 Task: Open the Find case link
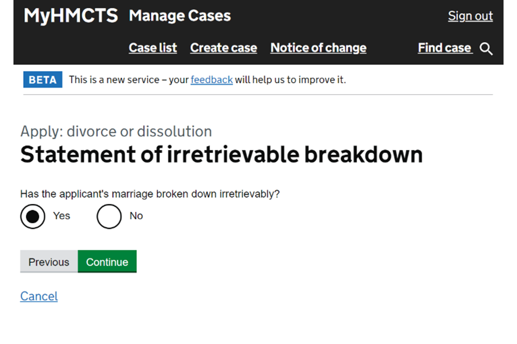coord(445,48)
